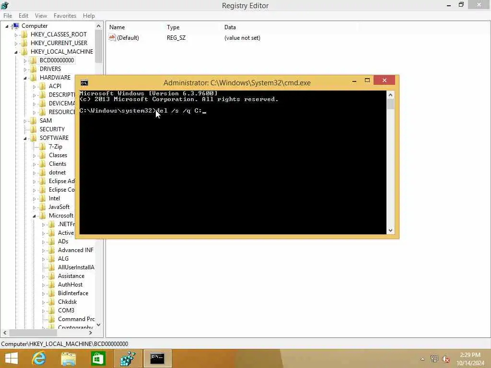Click the ACPI folder icon
The image size is (491, 368).
(x=42, y=86)
